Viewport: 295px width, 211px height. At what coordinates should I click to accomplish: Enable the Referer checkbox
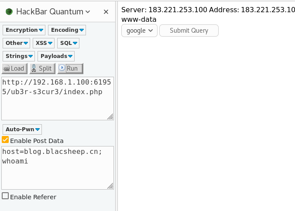5,196
